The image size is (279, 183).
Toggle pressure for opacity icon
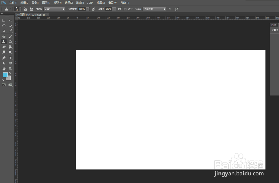pyautogui.click(x=93, y=9)
